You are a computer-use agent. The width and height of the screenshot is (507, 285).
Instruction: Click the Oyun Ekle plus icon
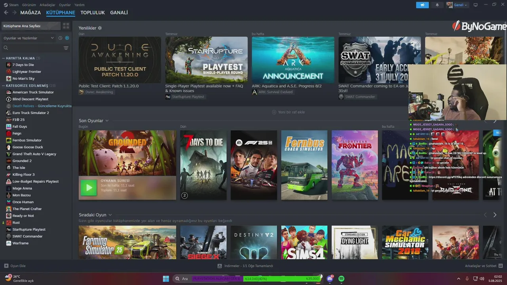click(x=6, y=266)
